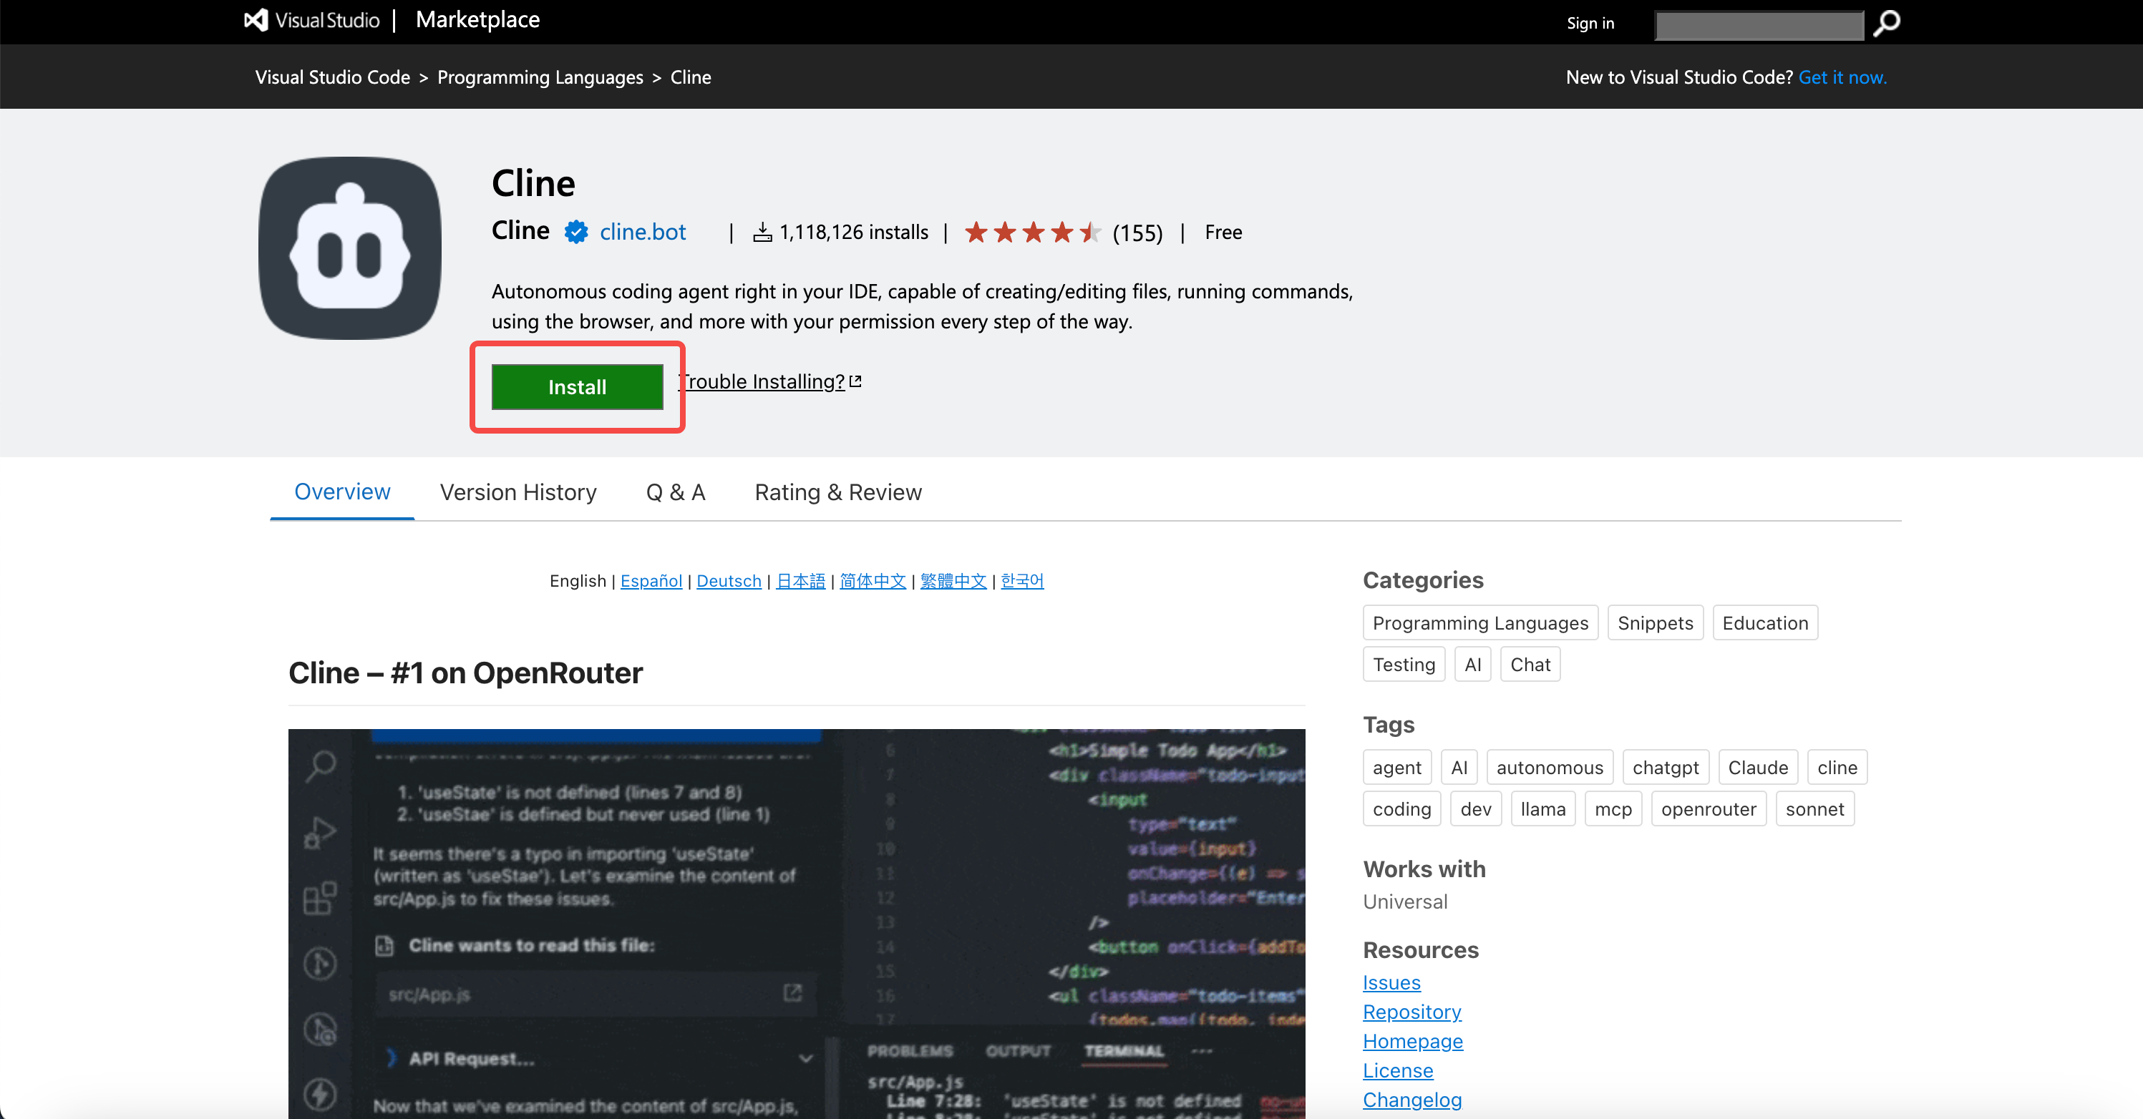This screenshot has height=1119, width=2143.
Task: Open the Changelog resource link
Action: (x=1411, y=1100)
